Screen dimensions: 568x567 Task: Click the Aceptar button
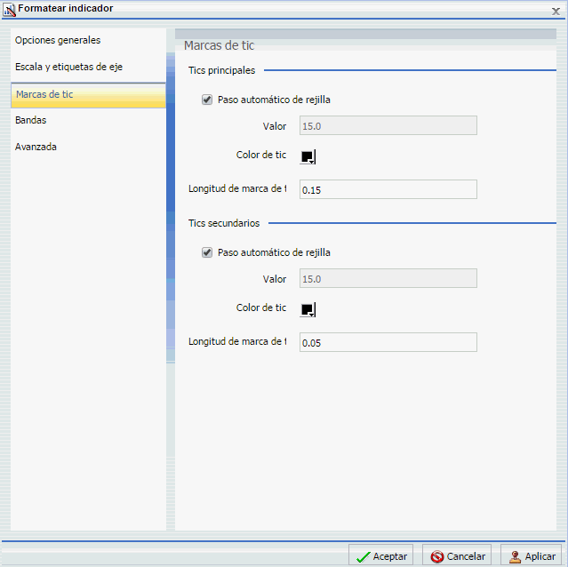click(380, 555)
